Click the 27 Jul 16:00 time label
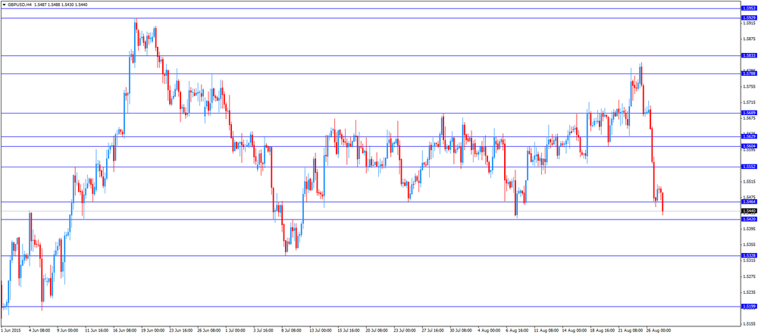Viewport: 758px width, 334px height. pos(433,331)
